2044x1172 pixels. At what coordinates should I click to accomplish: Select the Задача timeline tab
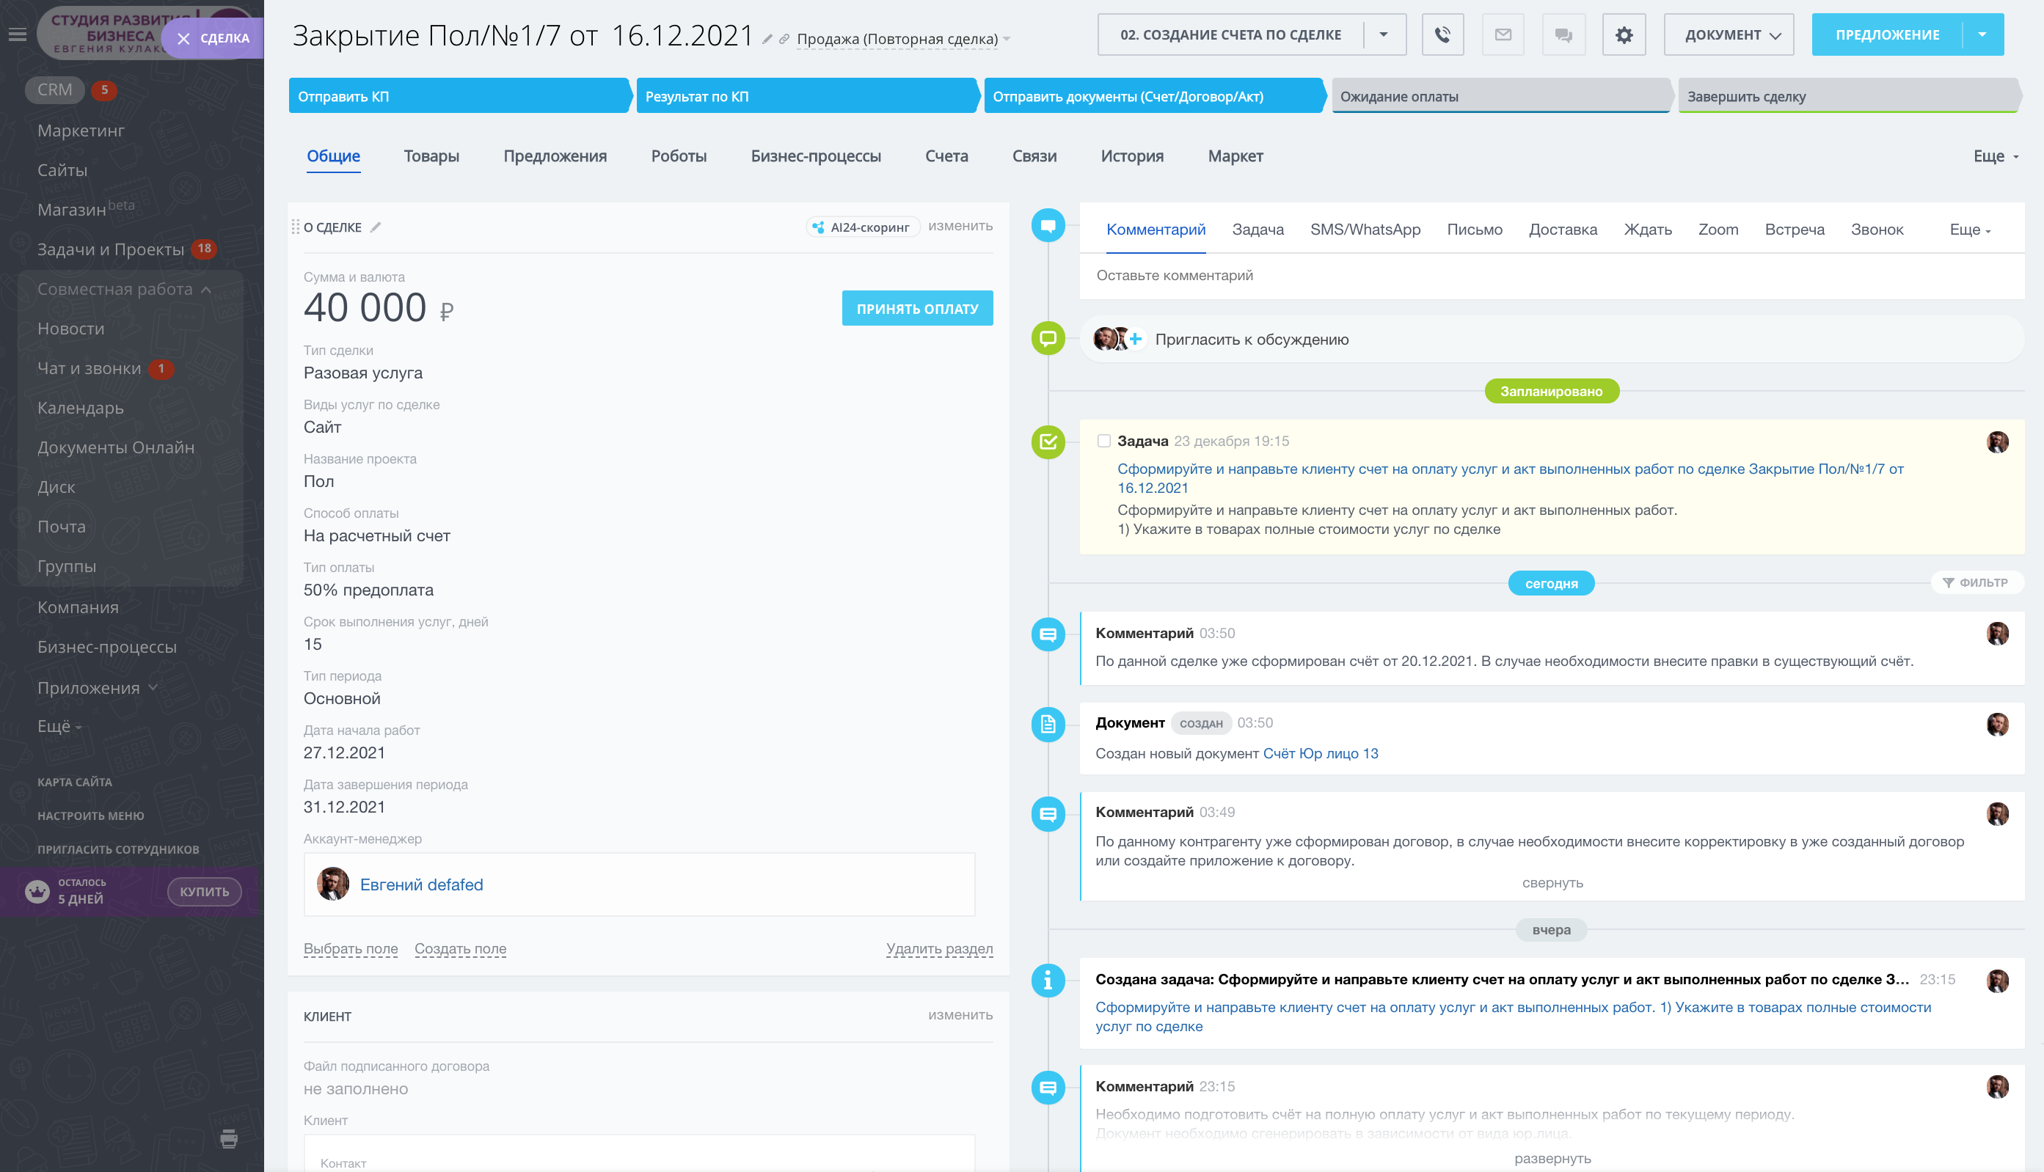coord(1258,230)
